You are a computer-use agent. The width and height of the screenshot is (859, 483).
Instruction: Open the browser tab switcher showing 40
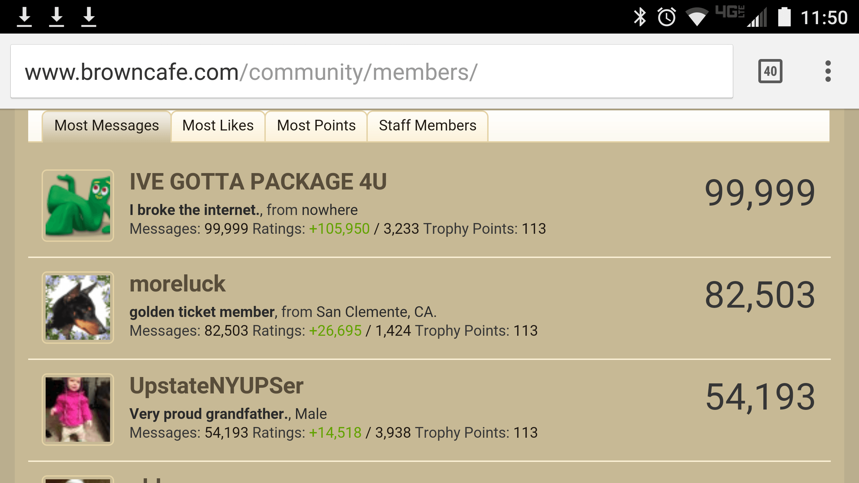[770, 71]
